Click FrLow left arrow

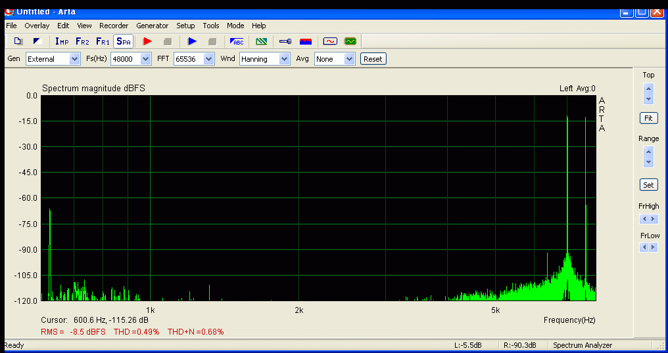click(644, 247)
